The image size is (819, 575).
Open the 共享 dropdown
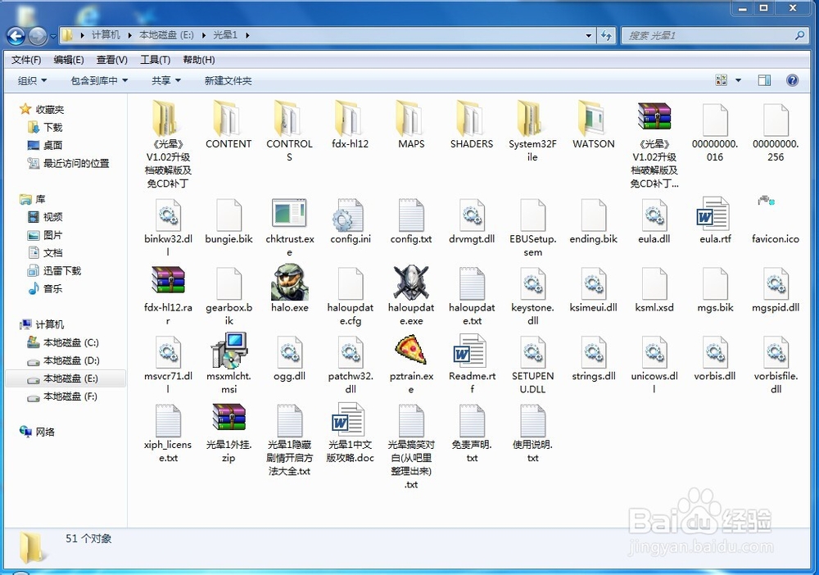(x=165, y=80)
